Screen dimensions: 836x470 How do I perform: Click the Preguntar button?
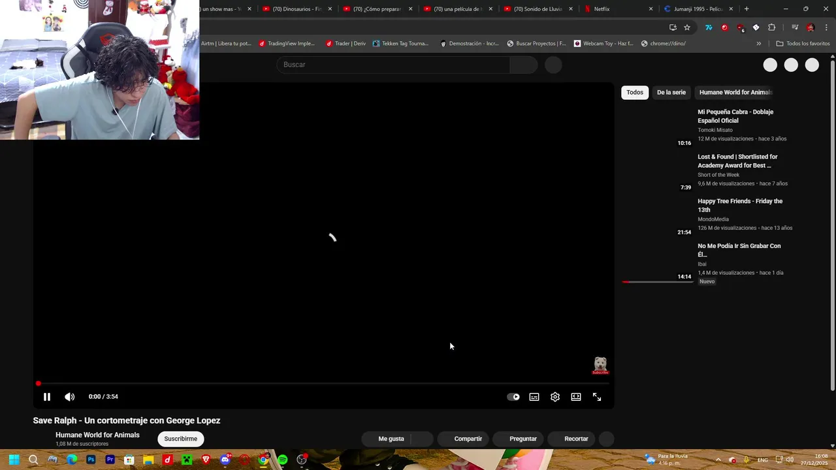(x=517, y=439)
